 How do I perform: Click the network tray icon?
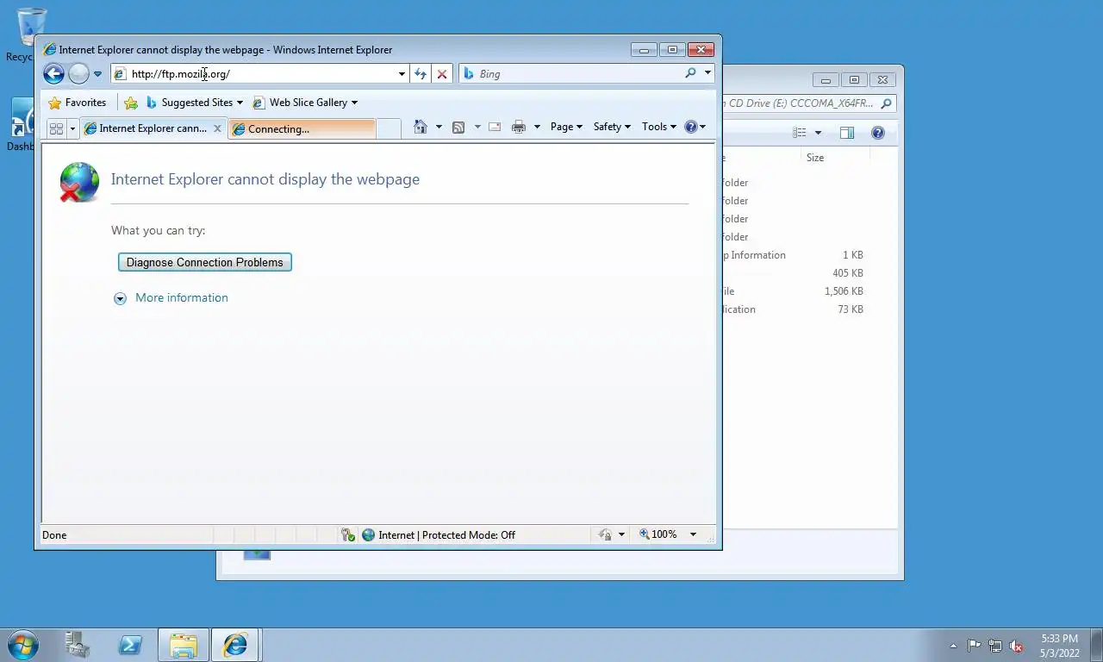995,646
